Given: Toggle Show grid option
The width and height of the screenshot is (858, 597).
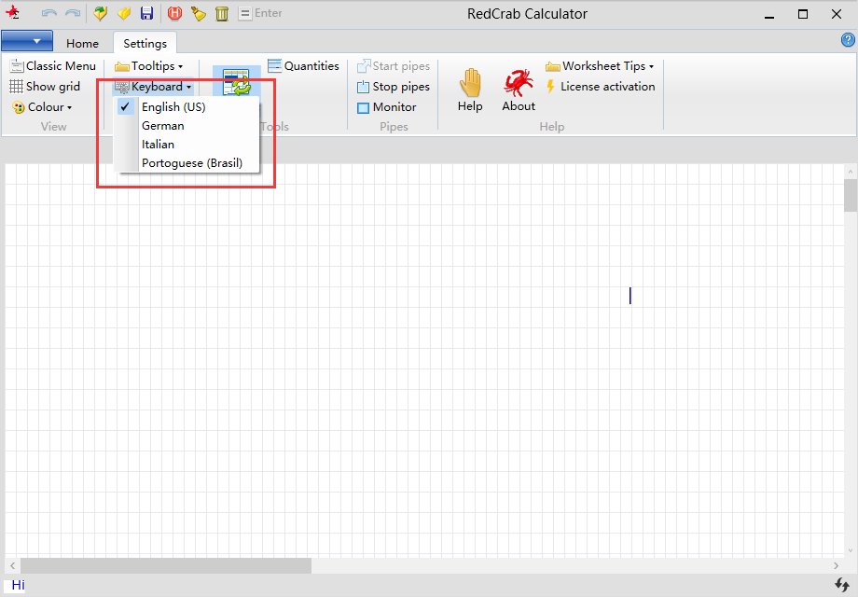Looking at the screenshot, I should [x=45, y=87].
